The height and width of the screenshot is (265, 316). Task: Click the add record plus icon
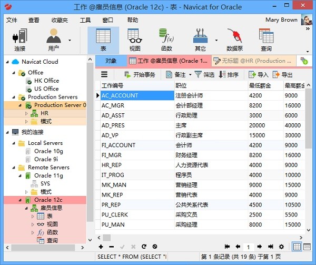coord(101,247)
